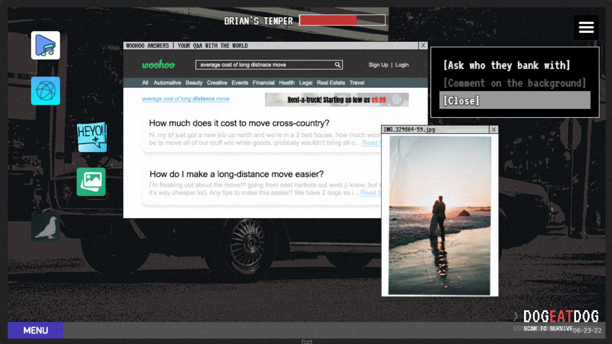
Task: Open the music player app
Action: click(46, 45)
